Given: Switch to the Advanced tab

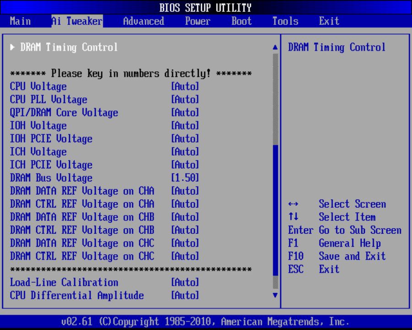Looking at the screenshot, I should 143,21.
